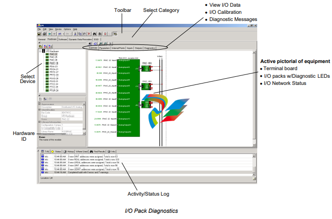Collapse the Library Information property category
Image resolution: width=332 pixels, height=219 pixels.
tap(40, 122)
